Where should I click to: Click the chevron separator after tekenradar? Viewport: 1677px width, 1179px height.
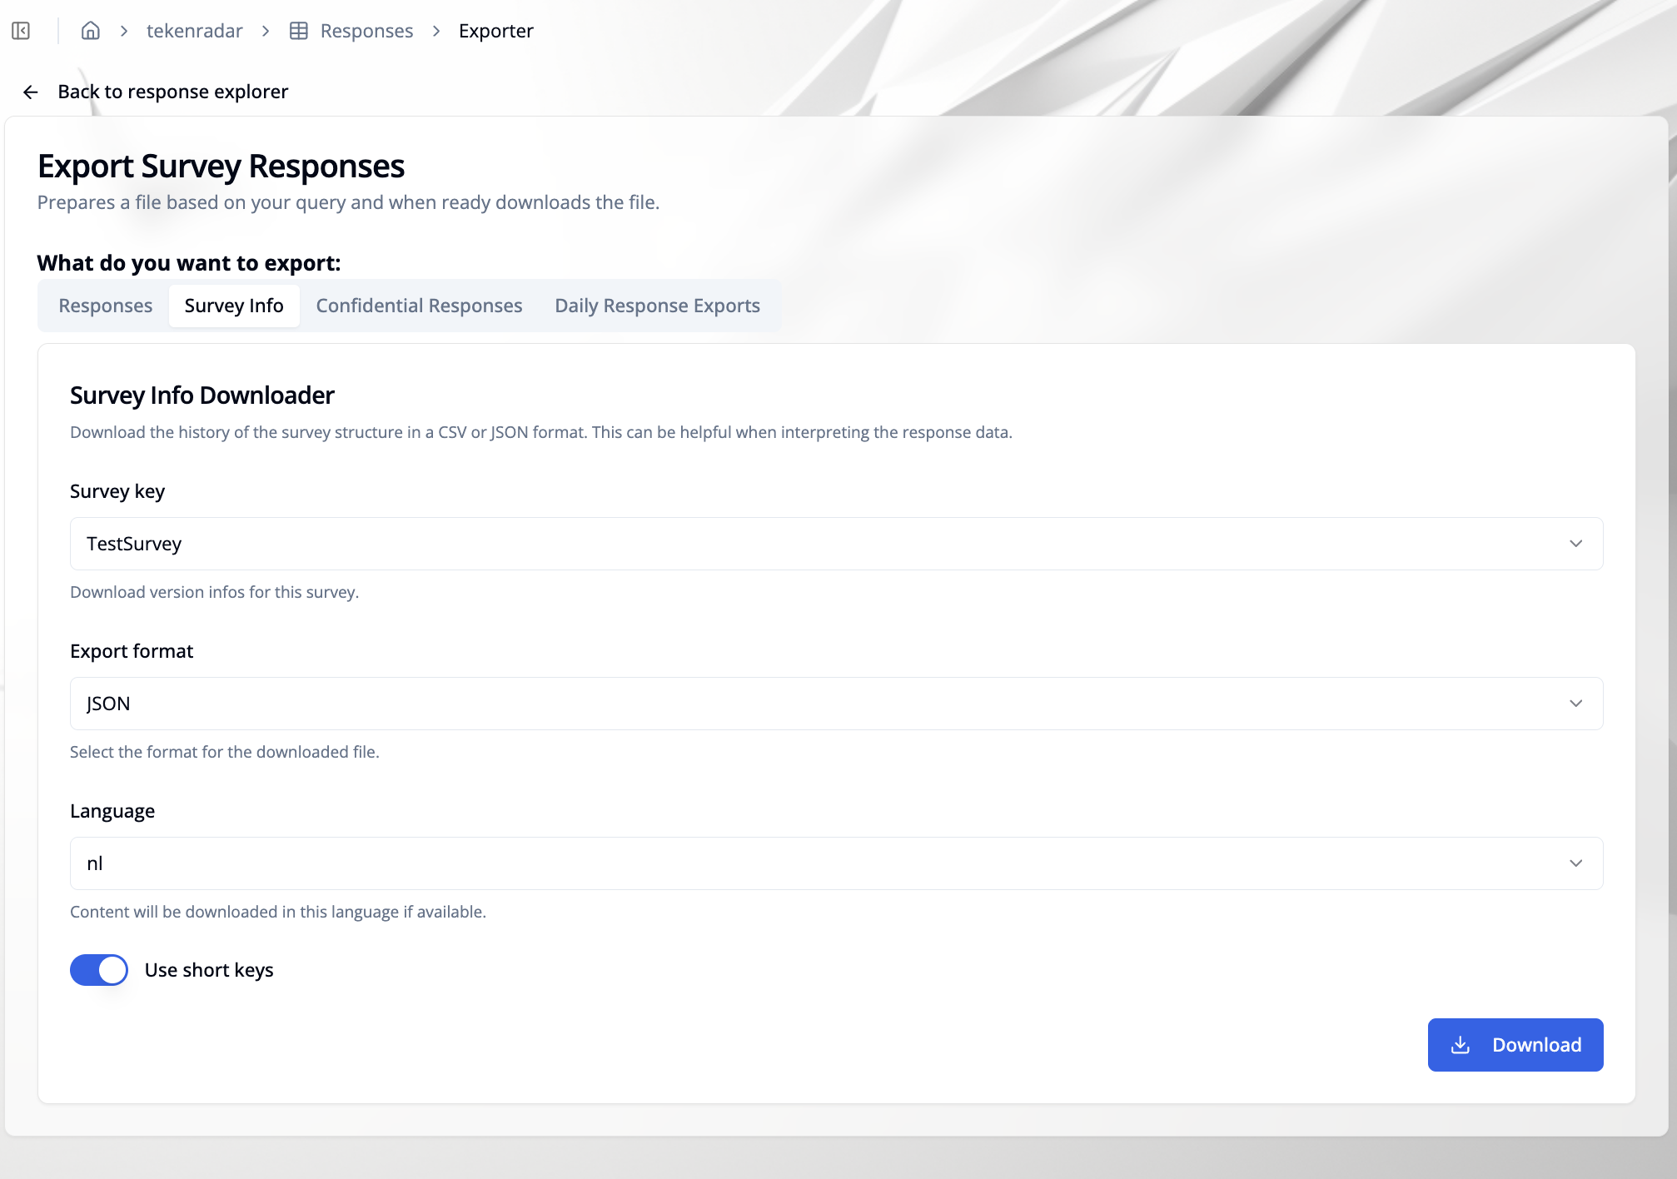[x=265, y=31]
